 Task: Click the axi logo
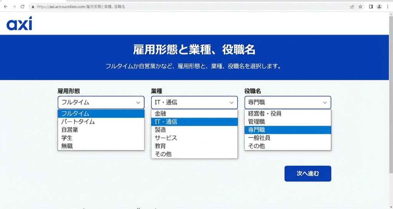[19, 24]
